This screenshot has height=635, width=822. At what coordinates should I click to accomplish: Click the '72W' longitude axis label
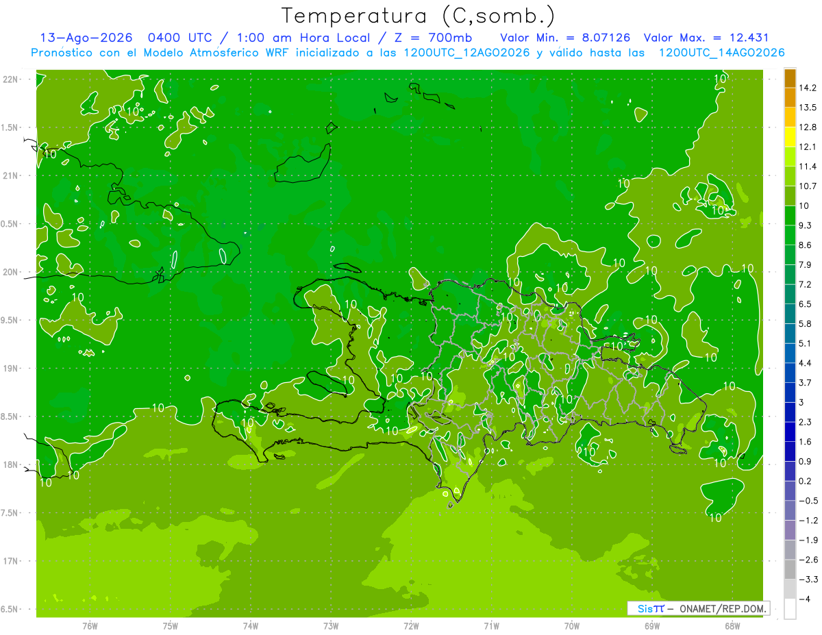[411, 625]
